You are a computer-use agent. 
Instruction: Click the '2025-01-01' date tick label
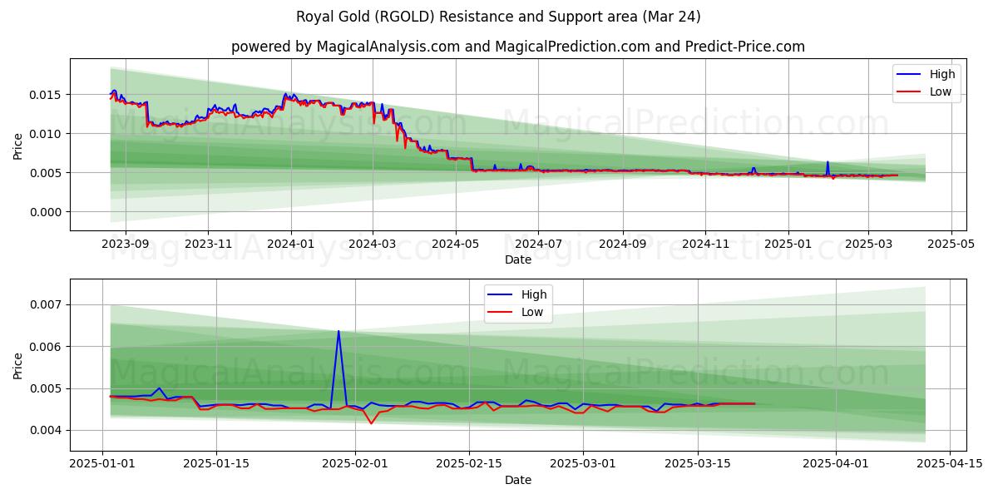(x=103, y=465)
